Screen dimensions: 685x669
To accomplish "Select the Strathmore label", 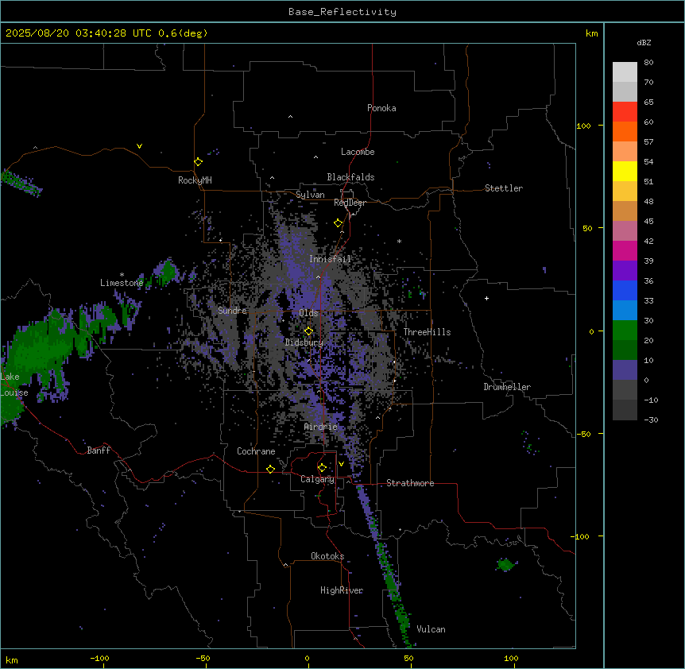I will pos(410,483).
